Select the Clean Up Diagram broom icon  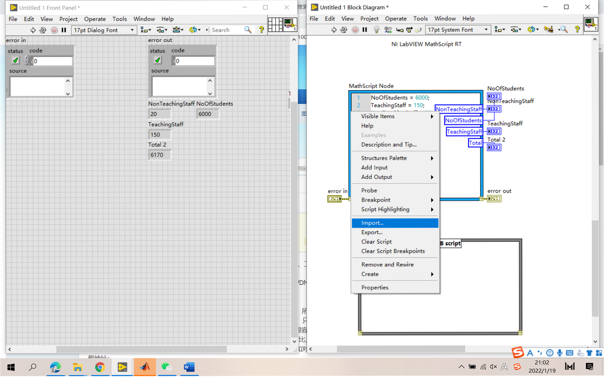[549, 29]
